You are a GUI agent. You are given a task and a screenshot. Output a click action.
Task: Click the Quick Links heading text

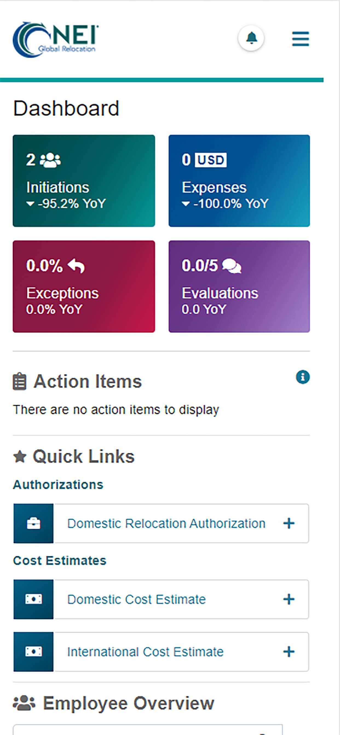[x=83, y=456]
